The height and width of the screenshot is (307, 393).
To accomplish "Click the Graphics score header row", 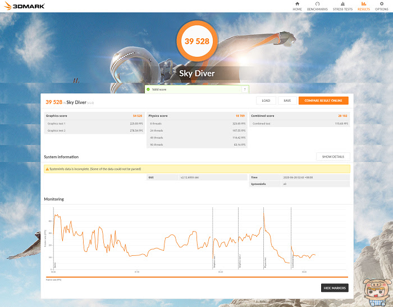I will [x=94, y=116].
